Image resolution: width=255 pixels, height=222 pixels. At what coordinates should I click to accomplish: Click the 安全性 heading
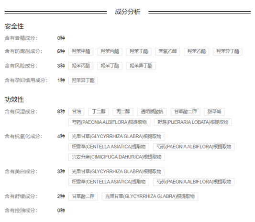click(14, 26)
